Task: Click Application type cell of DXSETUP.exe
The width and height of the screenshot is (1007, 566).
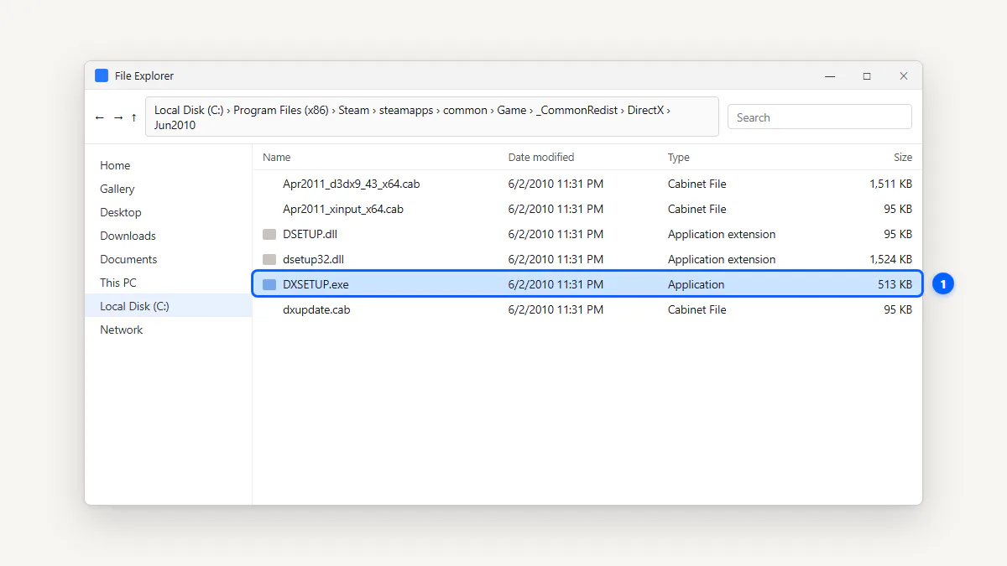Action: click(x=696, y=284)
